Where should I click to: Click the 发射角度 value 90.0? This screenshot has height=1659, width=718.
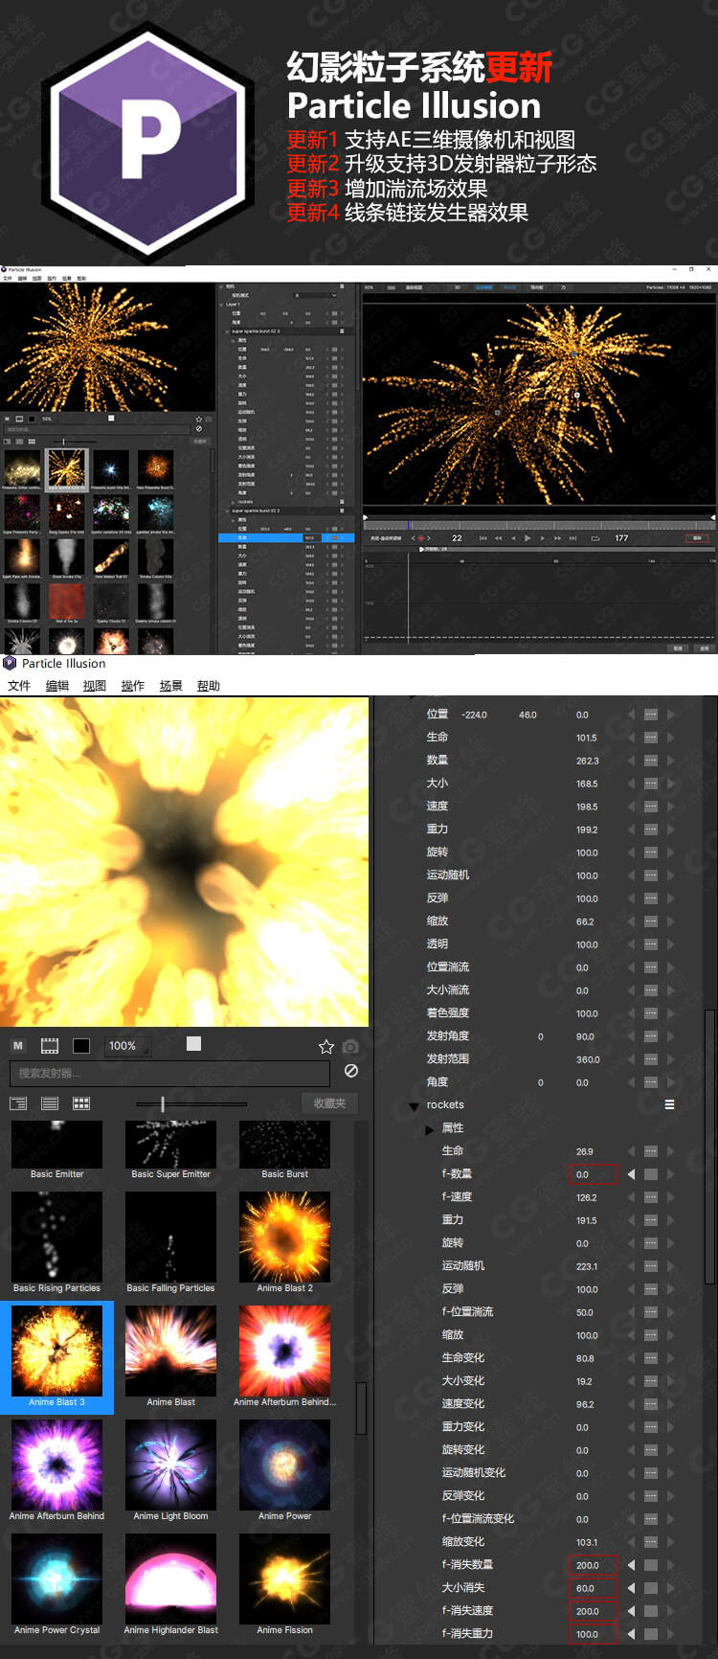(x=585, y=1036)
